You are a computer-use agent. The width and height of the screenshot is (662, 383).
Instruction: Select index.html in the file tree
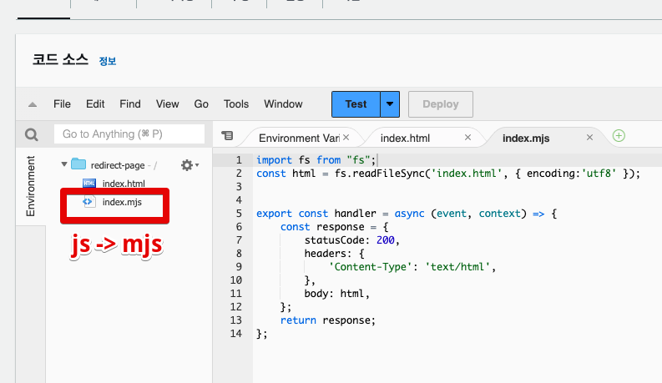(x=124, y=184)
